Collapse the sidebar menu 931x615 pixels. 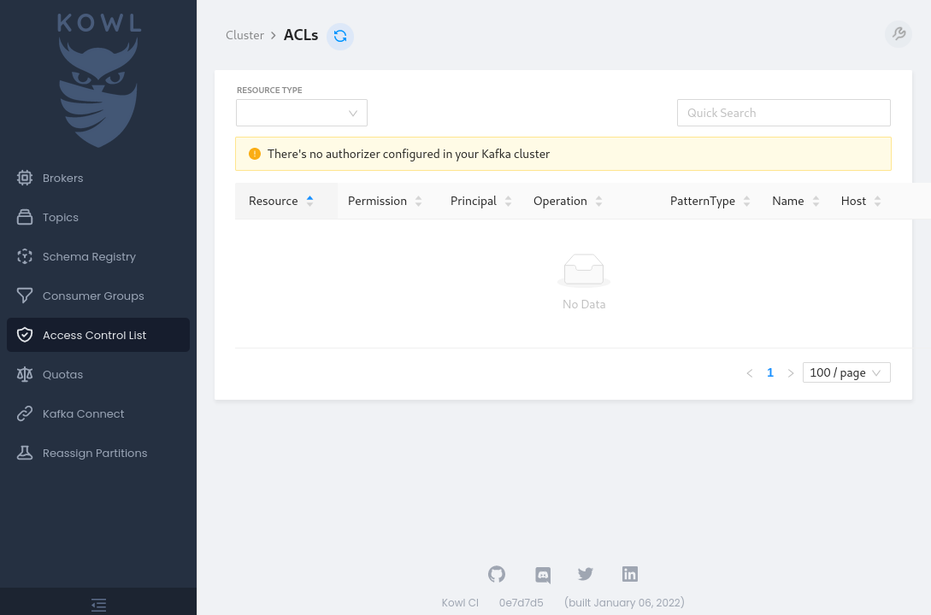[98, 605]
